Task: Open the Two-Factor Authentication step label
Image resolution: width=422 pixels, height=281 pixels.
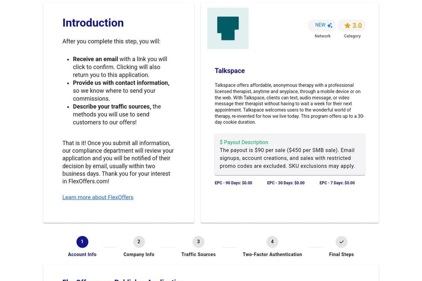Action: pyautogui.click(x=272, y=254)
